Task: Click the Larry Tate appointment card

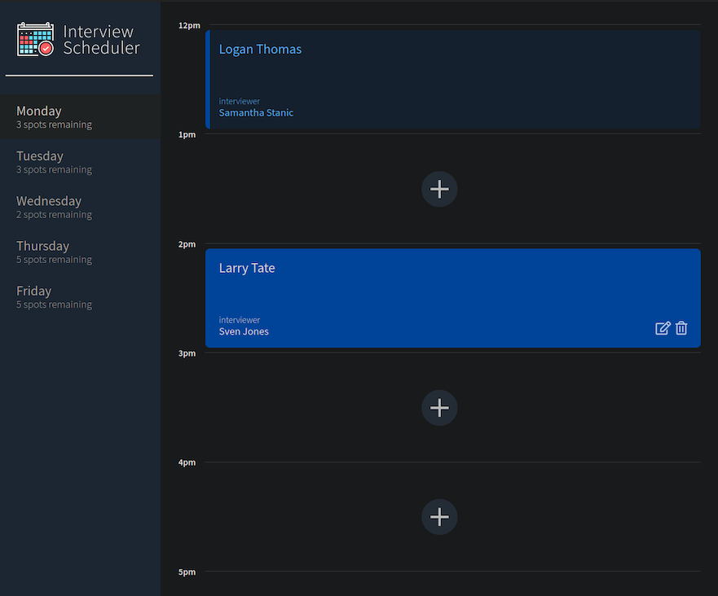Action: pos(453,298)
